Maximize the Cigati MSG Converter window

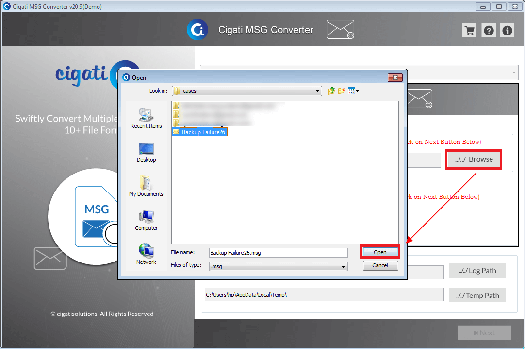click(499, 7)
